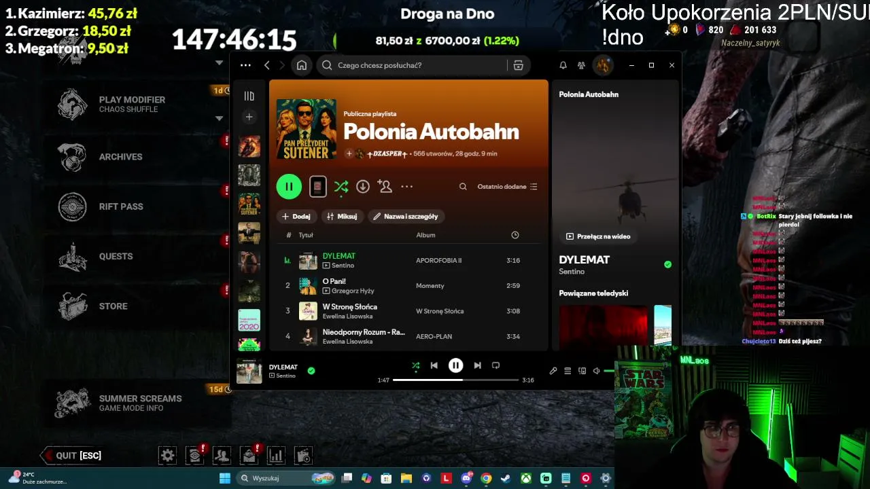Click the Miksuj button
This screenshot has width=870, height=489.
pos(342,216)
